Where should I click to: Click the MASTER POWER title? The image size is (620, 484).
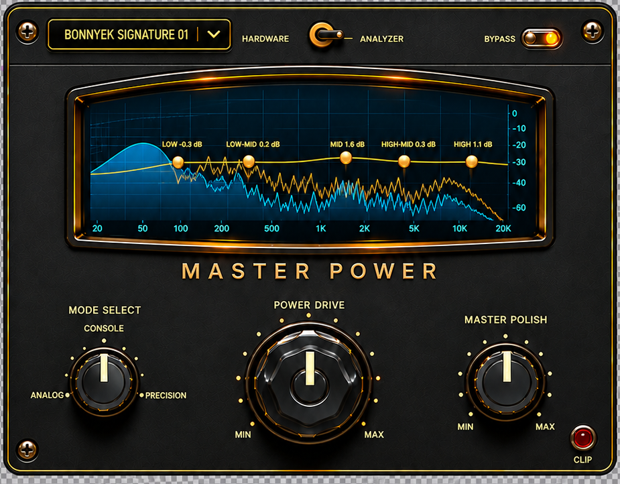309,271
